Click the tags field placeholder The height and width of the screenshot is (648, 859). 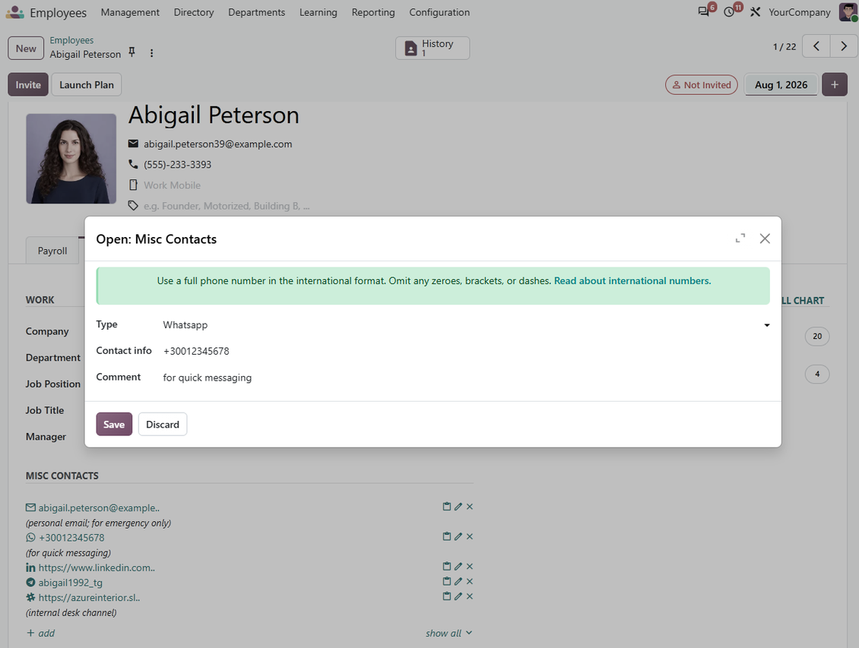tap(227, 206)
